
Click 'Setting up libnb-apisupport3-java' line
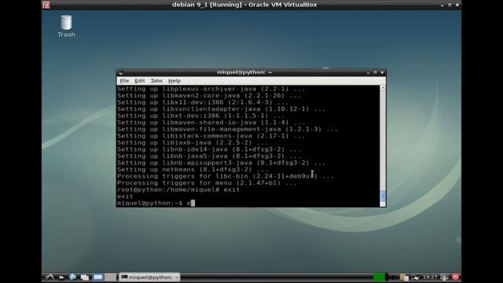[221, 163]
